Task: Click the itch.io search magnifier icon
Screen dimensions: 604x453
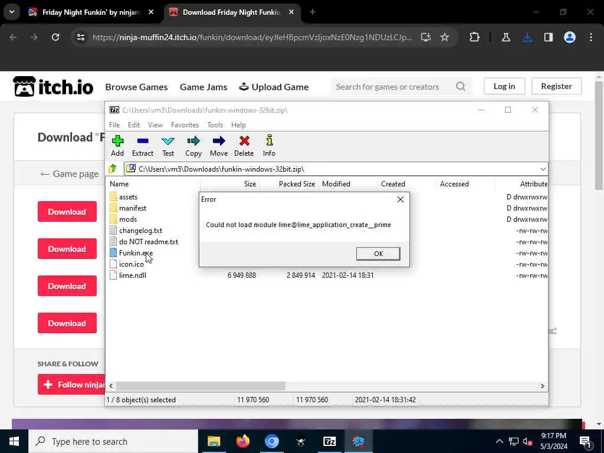Action: [x=461, y=86]
